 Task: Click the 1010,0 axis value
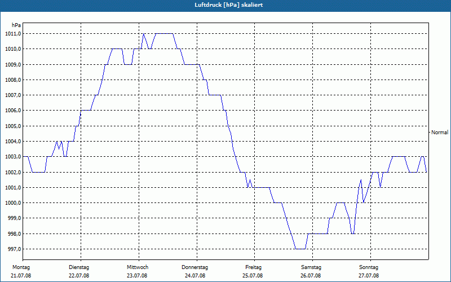13,49
